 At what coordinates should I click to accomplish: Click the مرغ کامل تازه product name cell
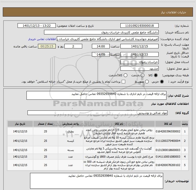pyautogui.click(x=119, y=157)
